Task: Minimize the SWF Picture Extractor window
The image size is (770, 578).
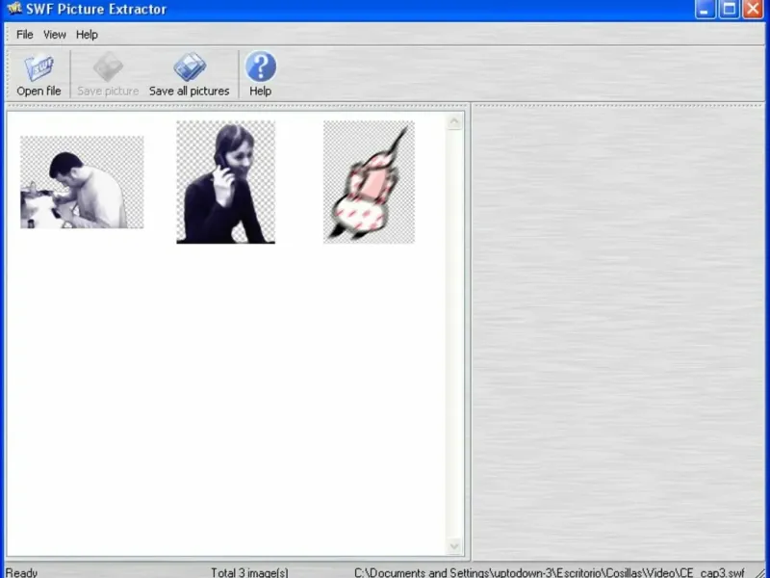Action: point(706,9)
